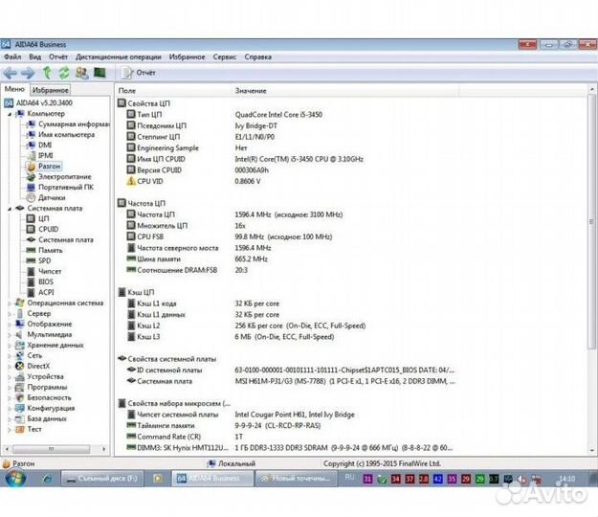598x517 pixels.
Task: Collapse the Системная плата tree node
Action: (x=9, y=209)
